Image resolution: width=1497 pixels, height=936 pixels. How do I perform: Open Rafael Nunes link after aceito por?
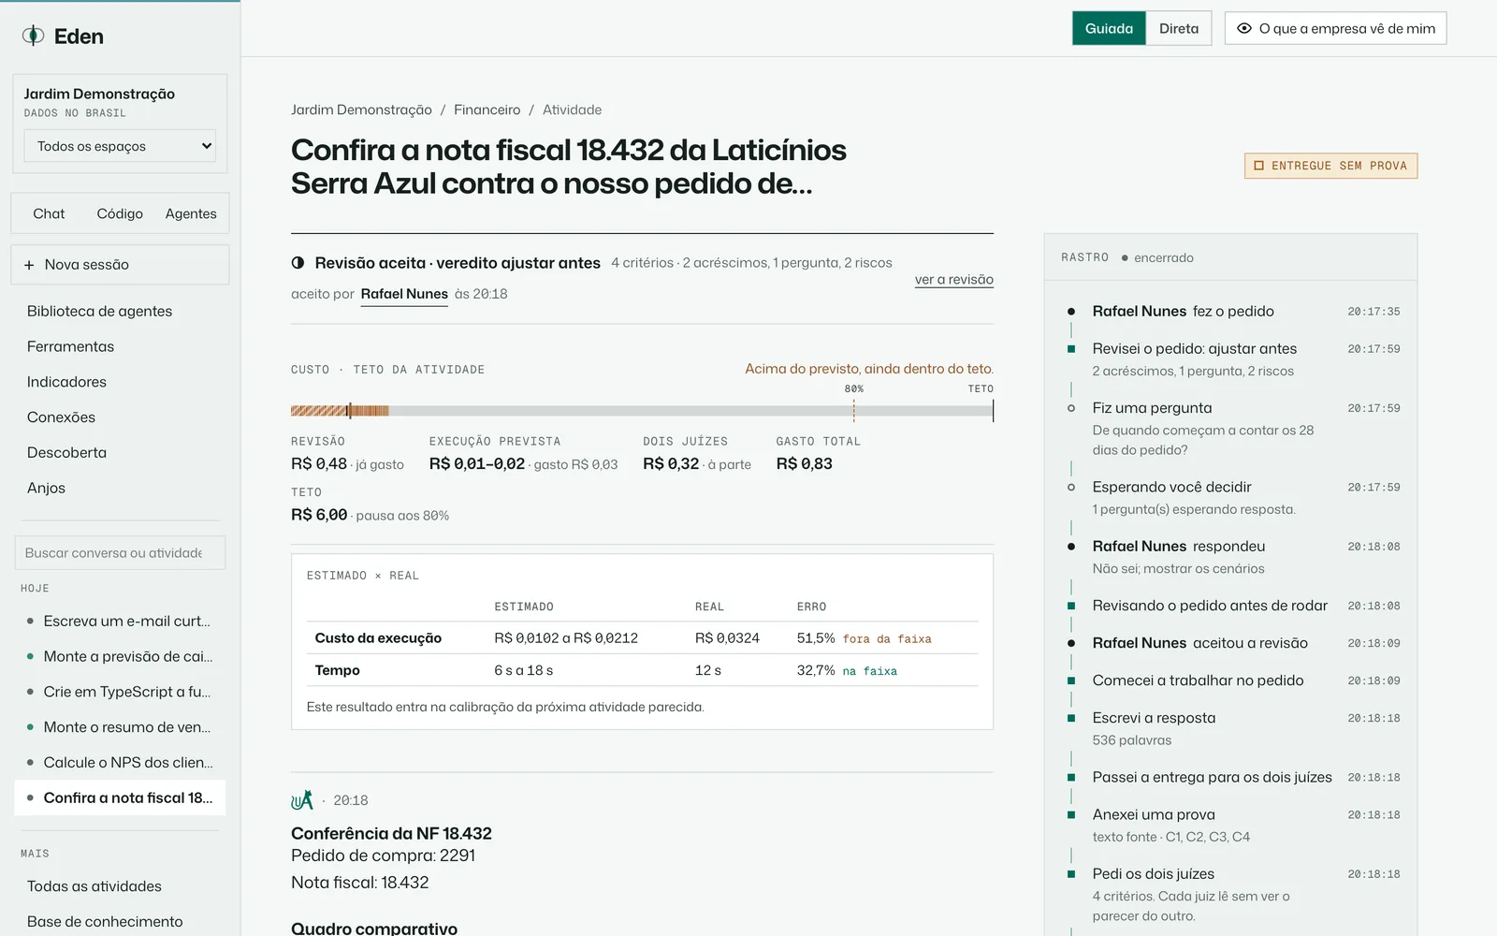(404, 294)
